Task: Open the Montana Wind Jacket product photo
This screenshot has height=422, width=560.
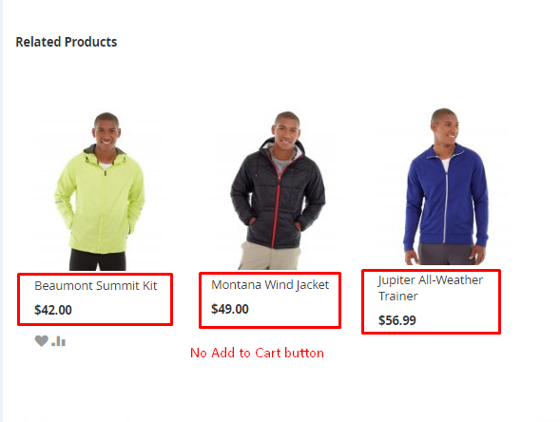Action: point(277,190)
